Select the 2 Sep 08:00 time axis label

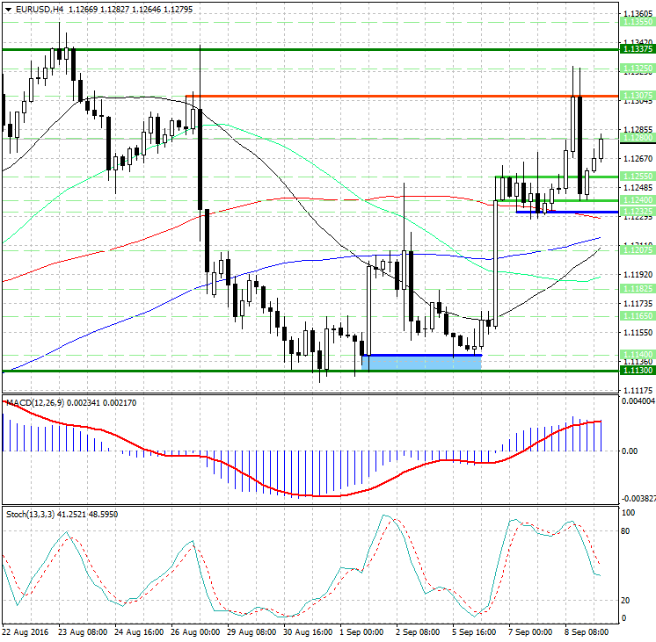click(418, 632)
